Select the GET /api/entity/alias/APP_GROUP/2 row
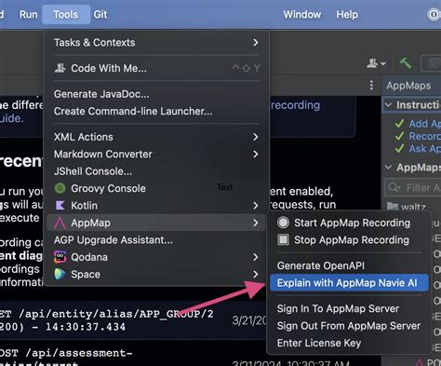441x366 pixels. [x=133, y=320]
